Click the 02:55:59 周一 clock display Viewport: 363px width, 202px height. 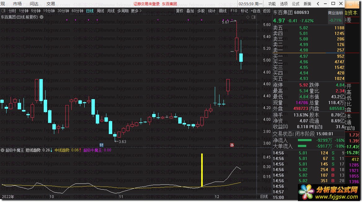point(250,4)
